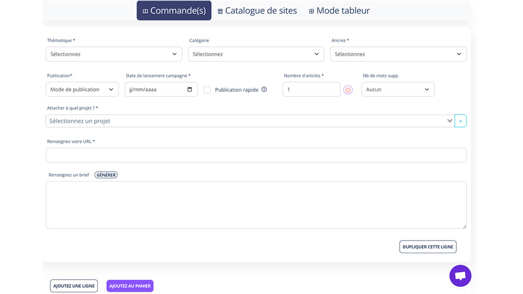Screen dimensions: 523x294
Task: Click the orange info icon near articles
Action: tap(348, 90)
